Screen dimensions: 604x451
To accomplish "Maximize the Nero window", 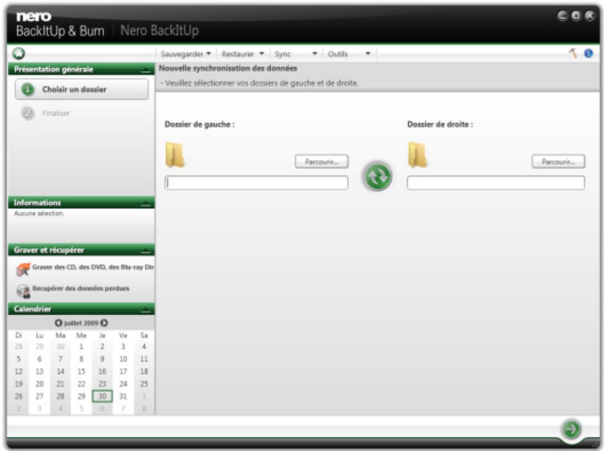I will pyautogui.click(x=576, y=16).
